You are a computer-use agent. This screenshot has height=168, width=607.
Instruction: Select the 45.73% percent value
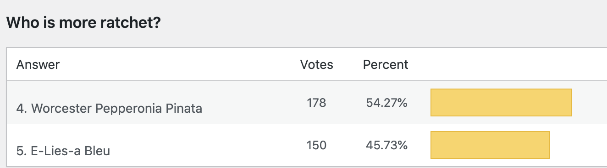click(387, 146)
